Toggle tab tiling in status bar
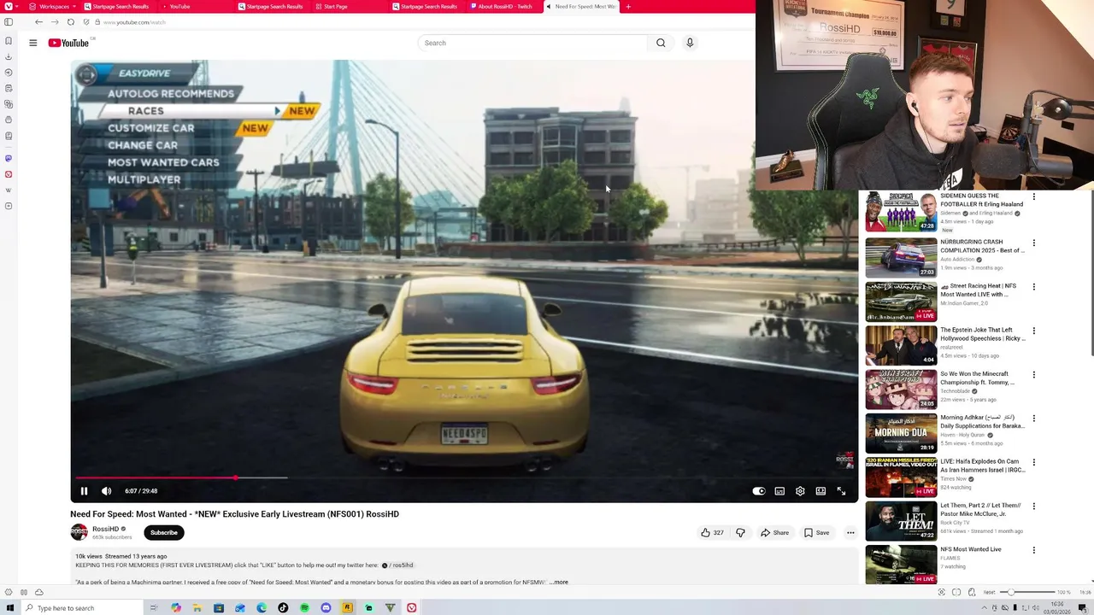This screenshot has width=1094, height=615. point(956,592)
